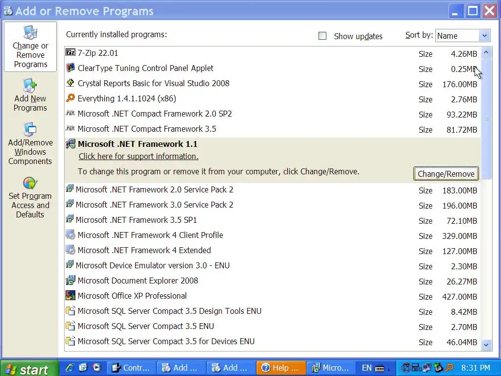Click the 427.00MB size value
Image resolution: width=501 pixels, height=376 pixels.
tap(459, 297)
